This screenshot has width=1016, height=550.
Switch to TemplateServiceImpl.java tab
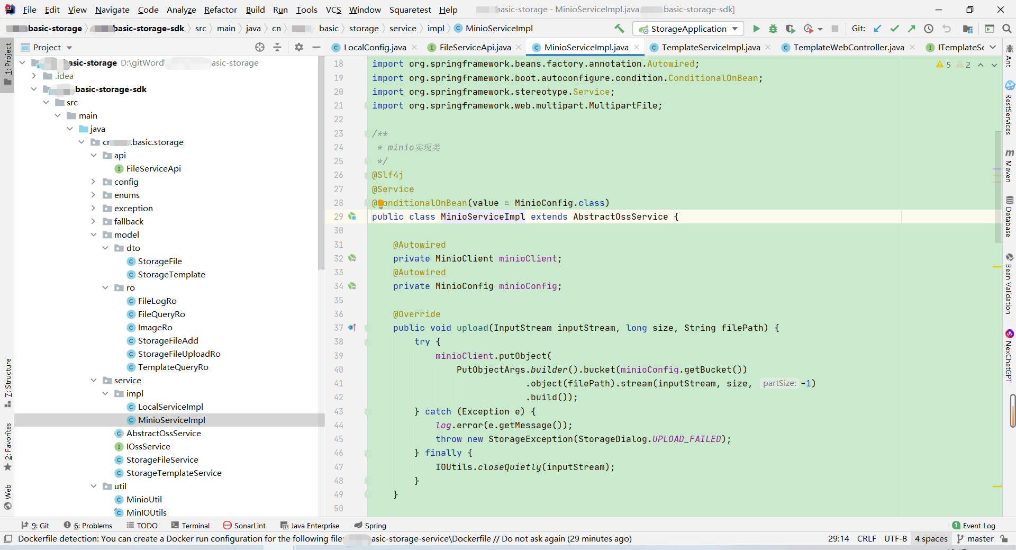pos(710,47)
